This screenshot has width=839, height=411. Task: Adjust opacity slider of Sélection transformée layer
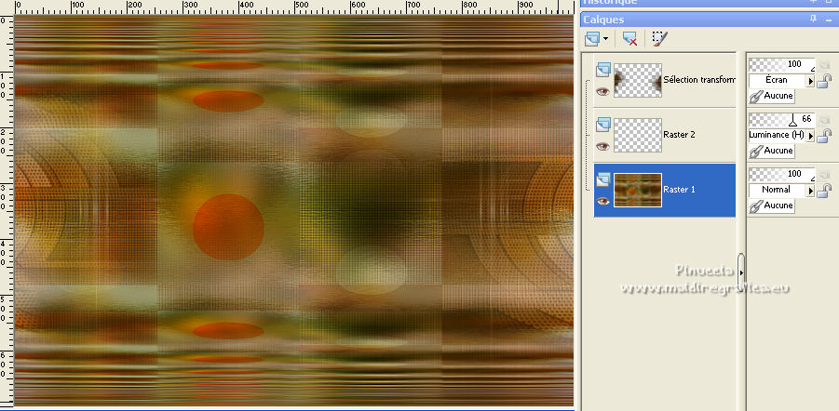click(782, 65)
